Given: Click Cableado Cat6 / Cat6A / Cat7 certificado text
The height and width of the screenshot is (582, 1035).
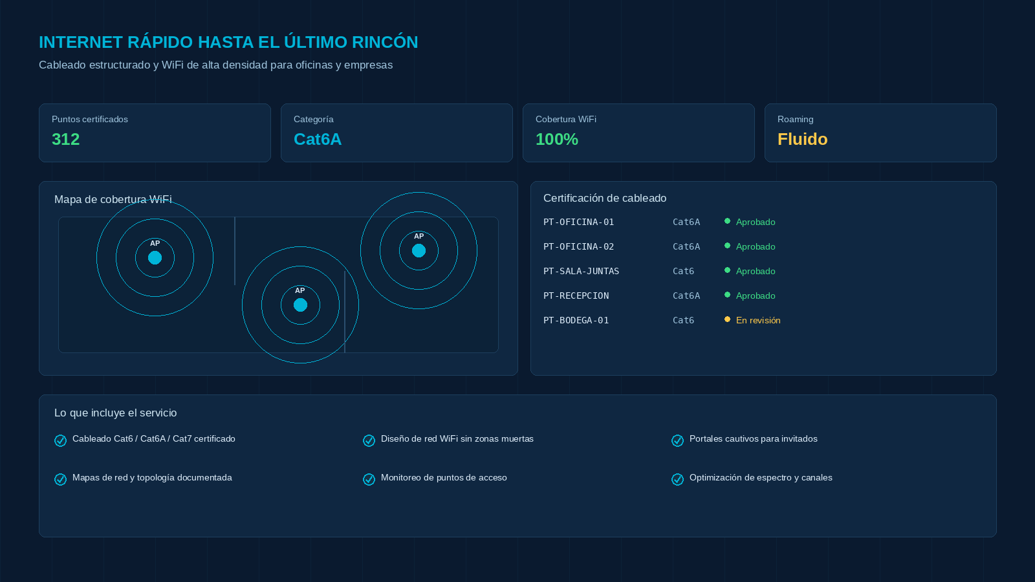Looking at the screenshot, I should click(154, 438).
